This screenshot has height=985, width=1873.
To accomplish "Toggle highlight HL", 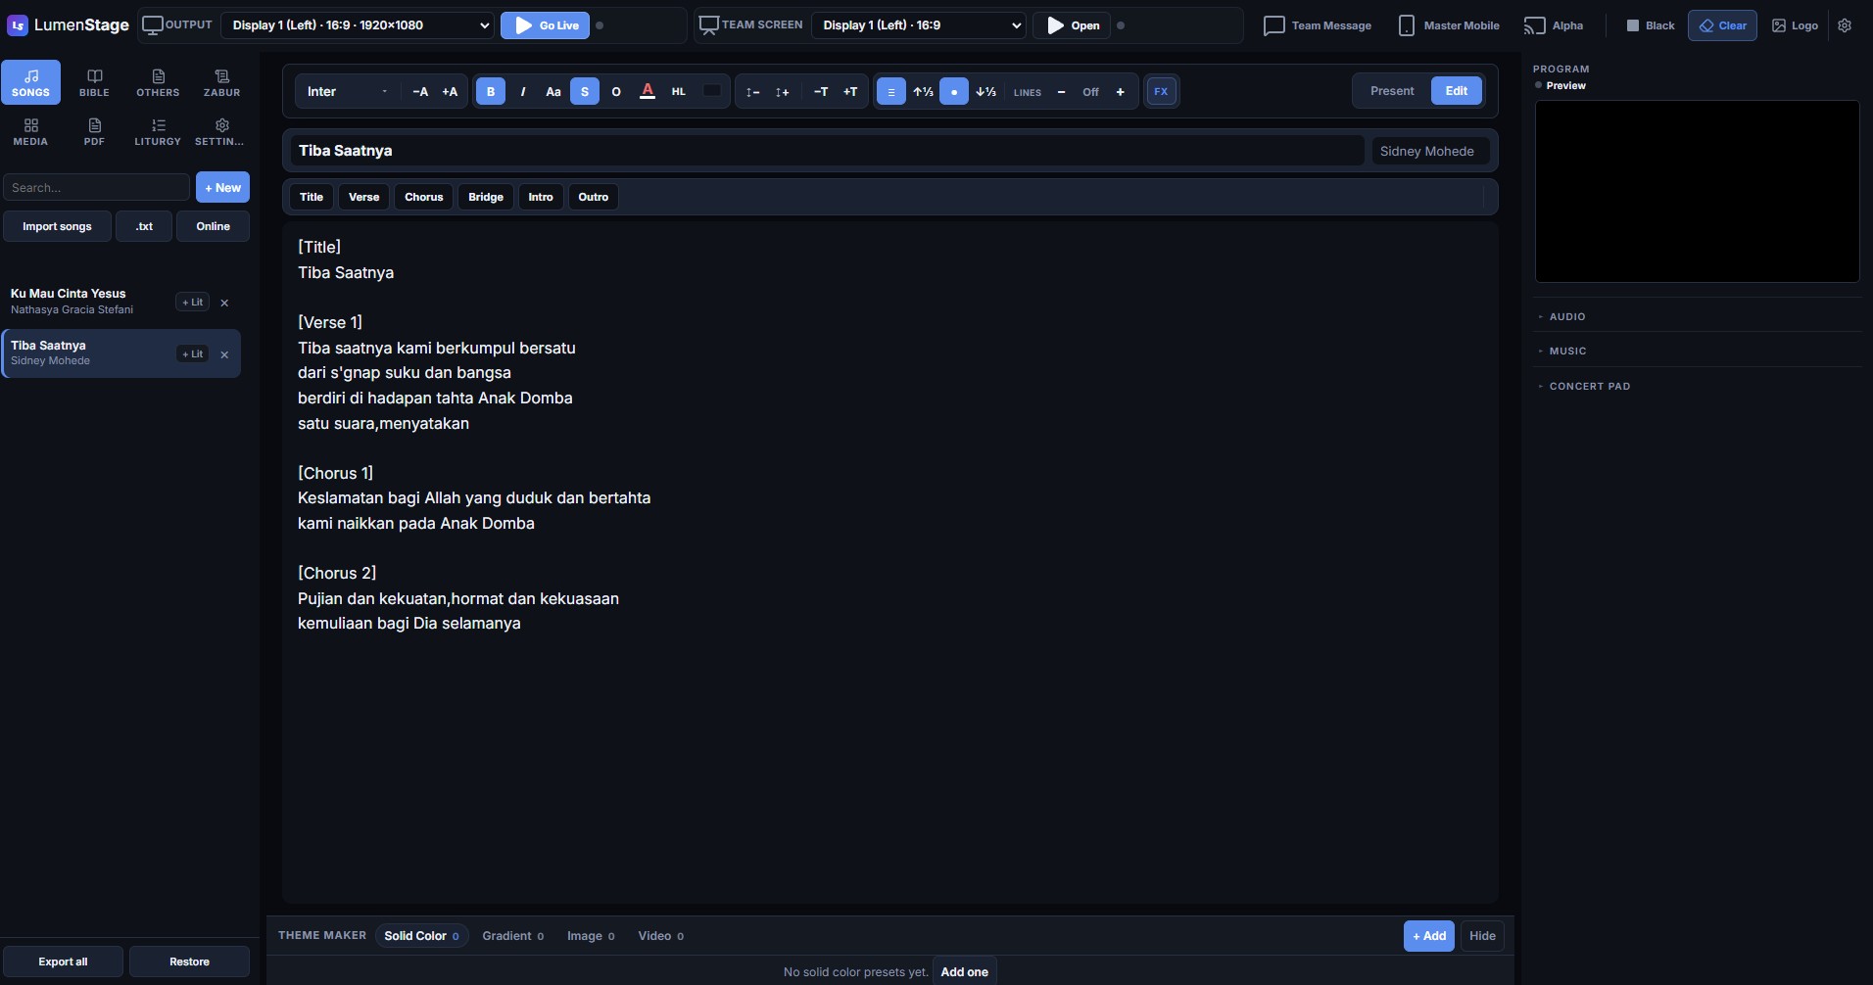I will click(x=679, y=92).
